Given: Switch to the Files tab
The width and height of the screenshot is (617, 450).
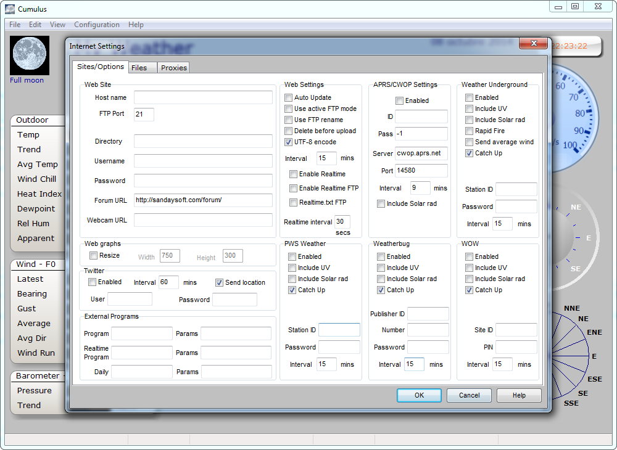Looking at the screenshot, I should click(x=139, y=68).
